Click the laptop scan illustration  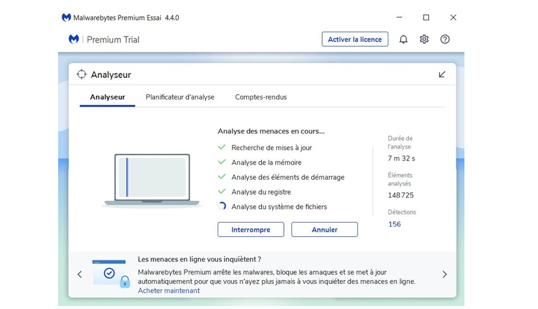(152, 180)
